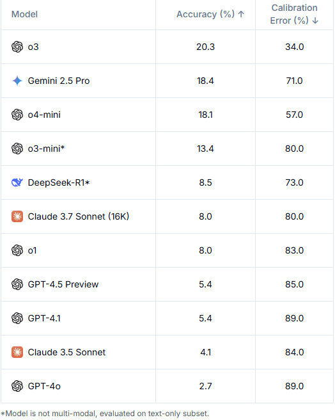Open the Gemini 2.5 Pro model name
The width and height of the screenshot is (335, 420).
pyautogui.click(x=59, y=81)
